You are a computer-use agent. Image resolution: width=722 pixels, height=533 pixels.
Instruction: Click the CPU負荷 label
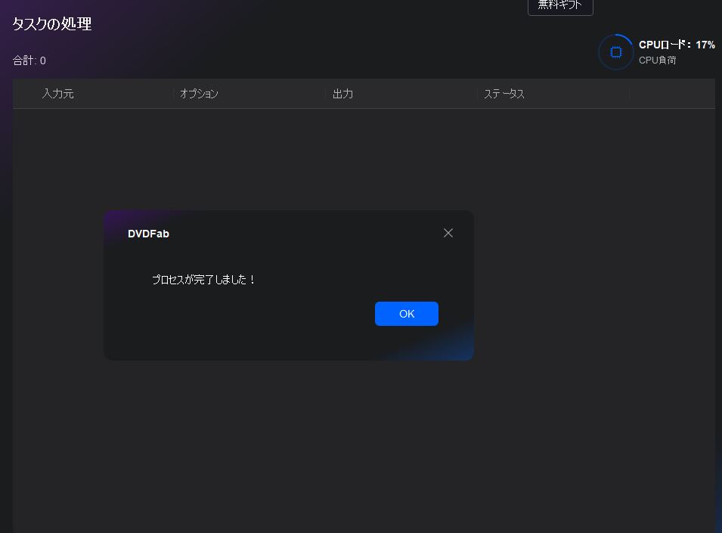(x=657, y=60)
